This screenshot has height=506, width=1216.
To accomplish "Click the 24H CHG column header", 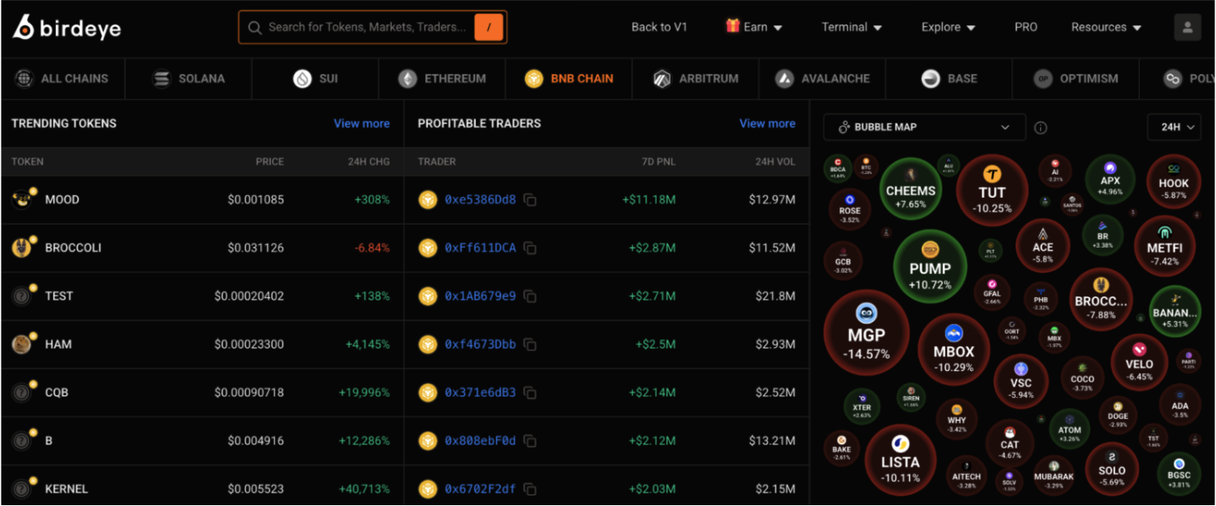I will [369, 161].
